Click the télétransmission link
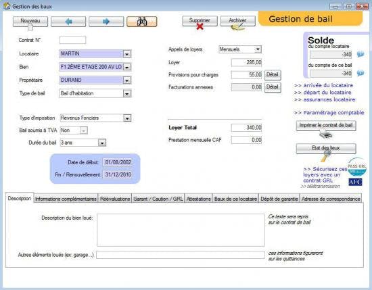372x290 pixels. [321, 187]
